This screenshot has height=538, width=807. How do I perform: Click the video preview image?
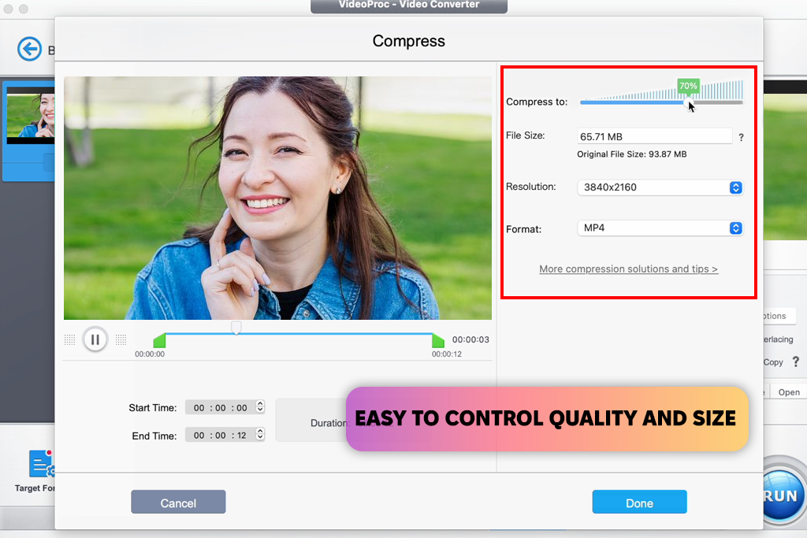[x=277, y=198]
